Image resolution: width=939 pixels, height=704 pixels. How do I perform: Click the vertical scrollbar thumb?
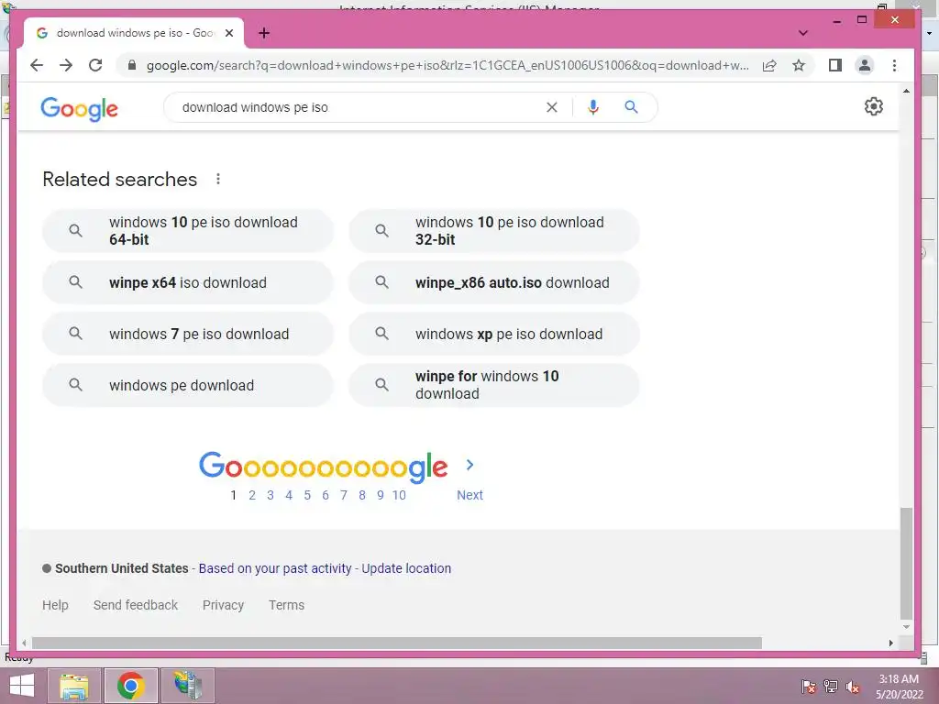pyautogui.click(x=906, y=564)
